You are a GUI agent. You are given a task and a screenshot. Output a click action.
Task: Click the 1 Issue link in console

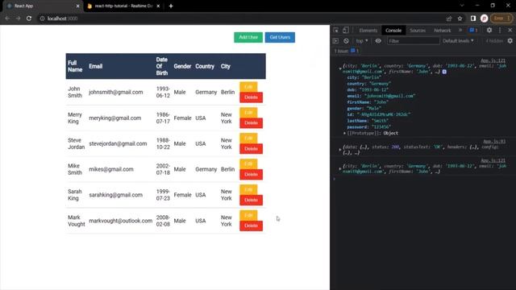[346, 51]
